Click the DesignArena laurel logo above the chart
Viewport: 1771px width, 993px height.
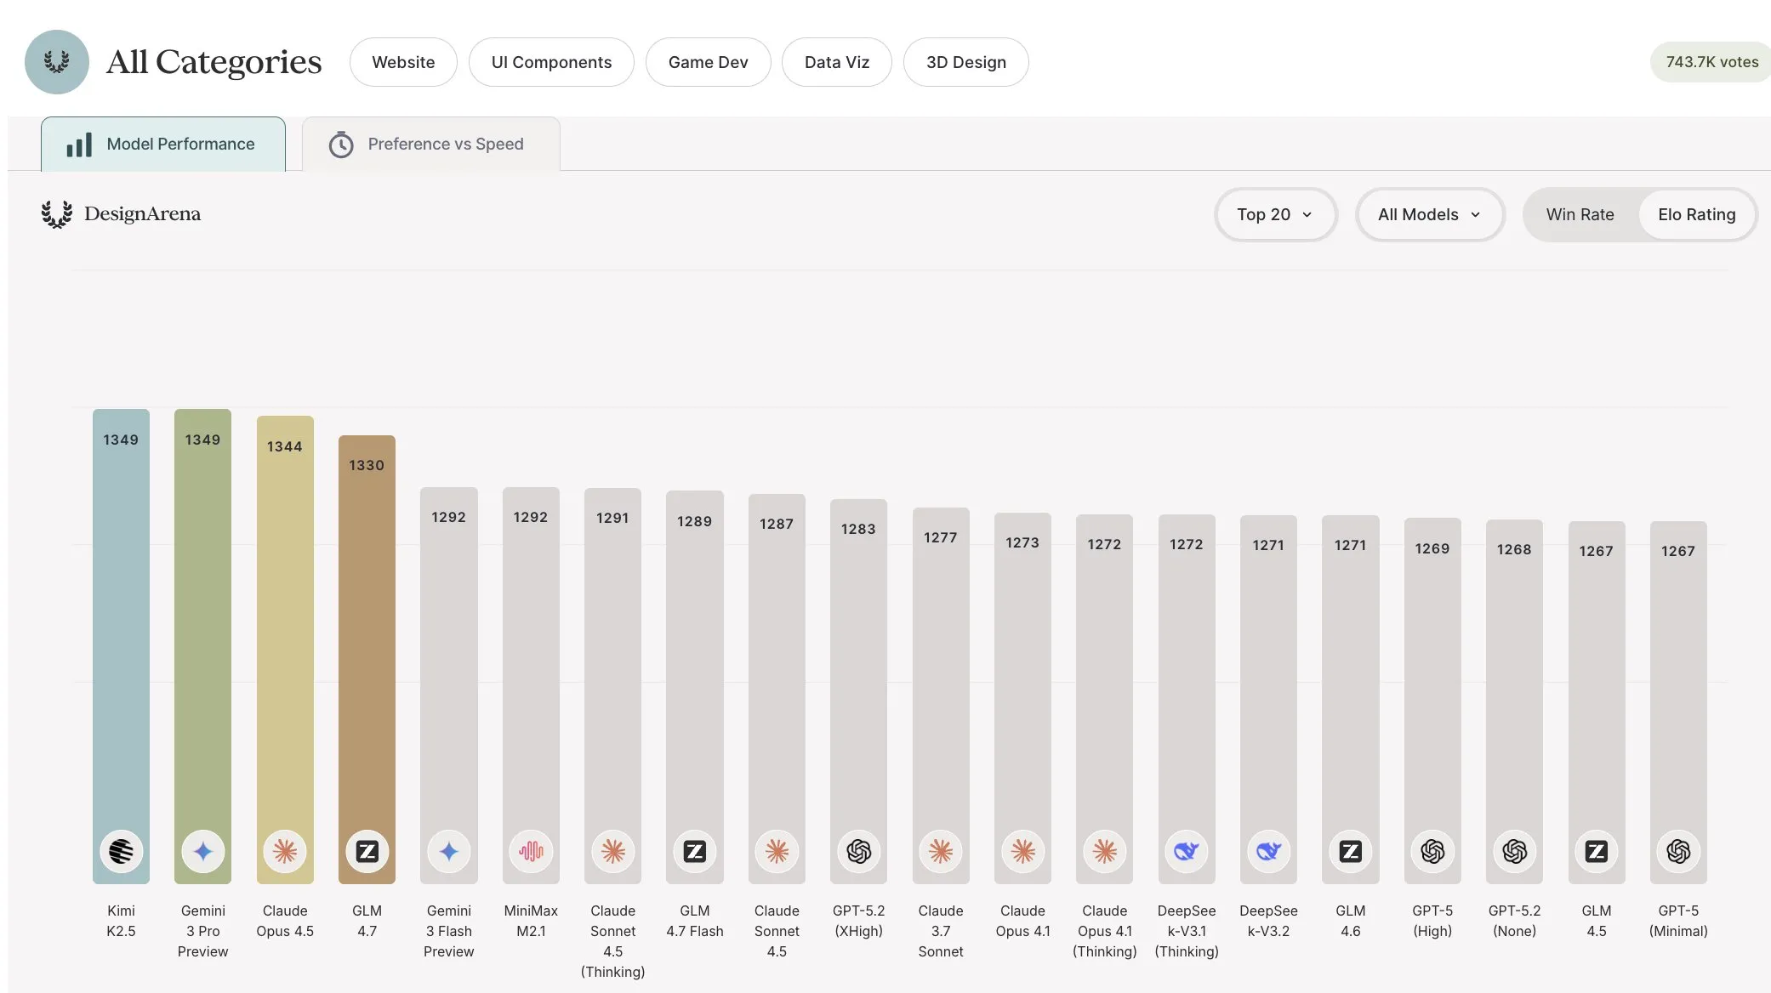(x=56, y=214)
